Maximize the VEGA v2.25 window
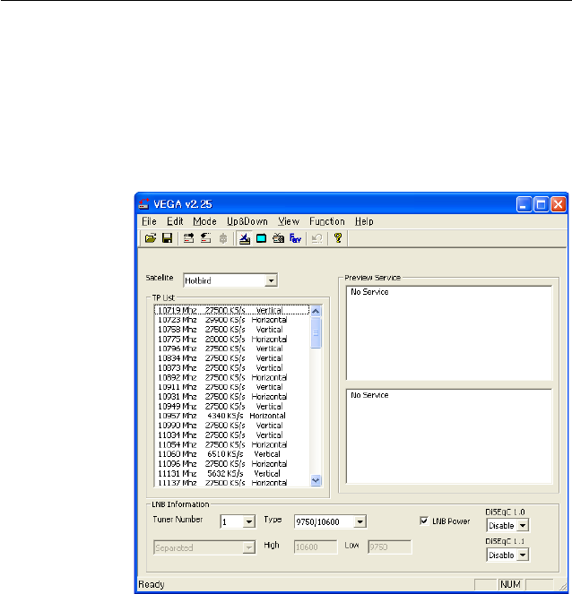 542,204
